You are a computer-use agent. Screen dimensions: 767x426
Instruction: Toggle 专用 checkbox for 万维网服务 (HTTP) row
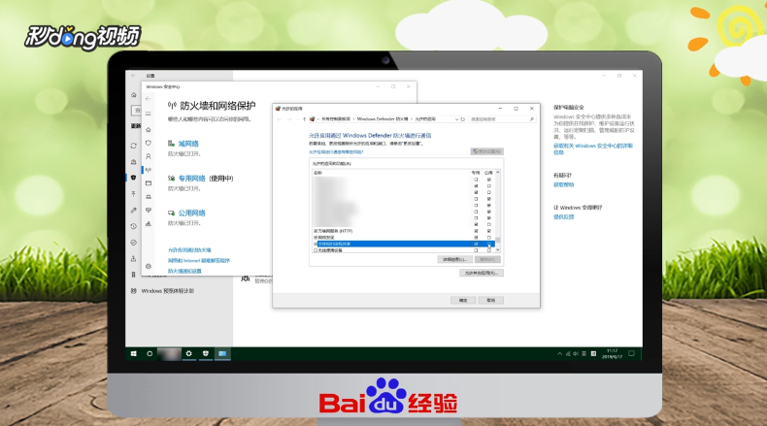[476, 231]
